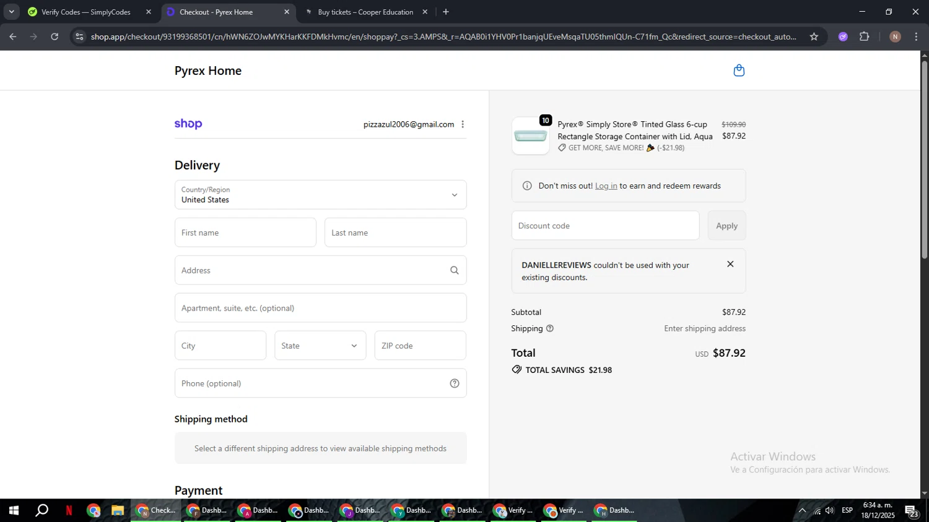This screenshot has width=929, height=522.
Task: Follow the Log in rewards link
Action: coord(606,186)
